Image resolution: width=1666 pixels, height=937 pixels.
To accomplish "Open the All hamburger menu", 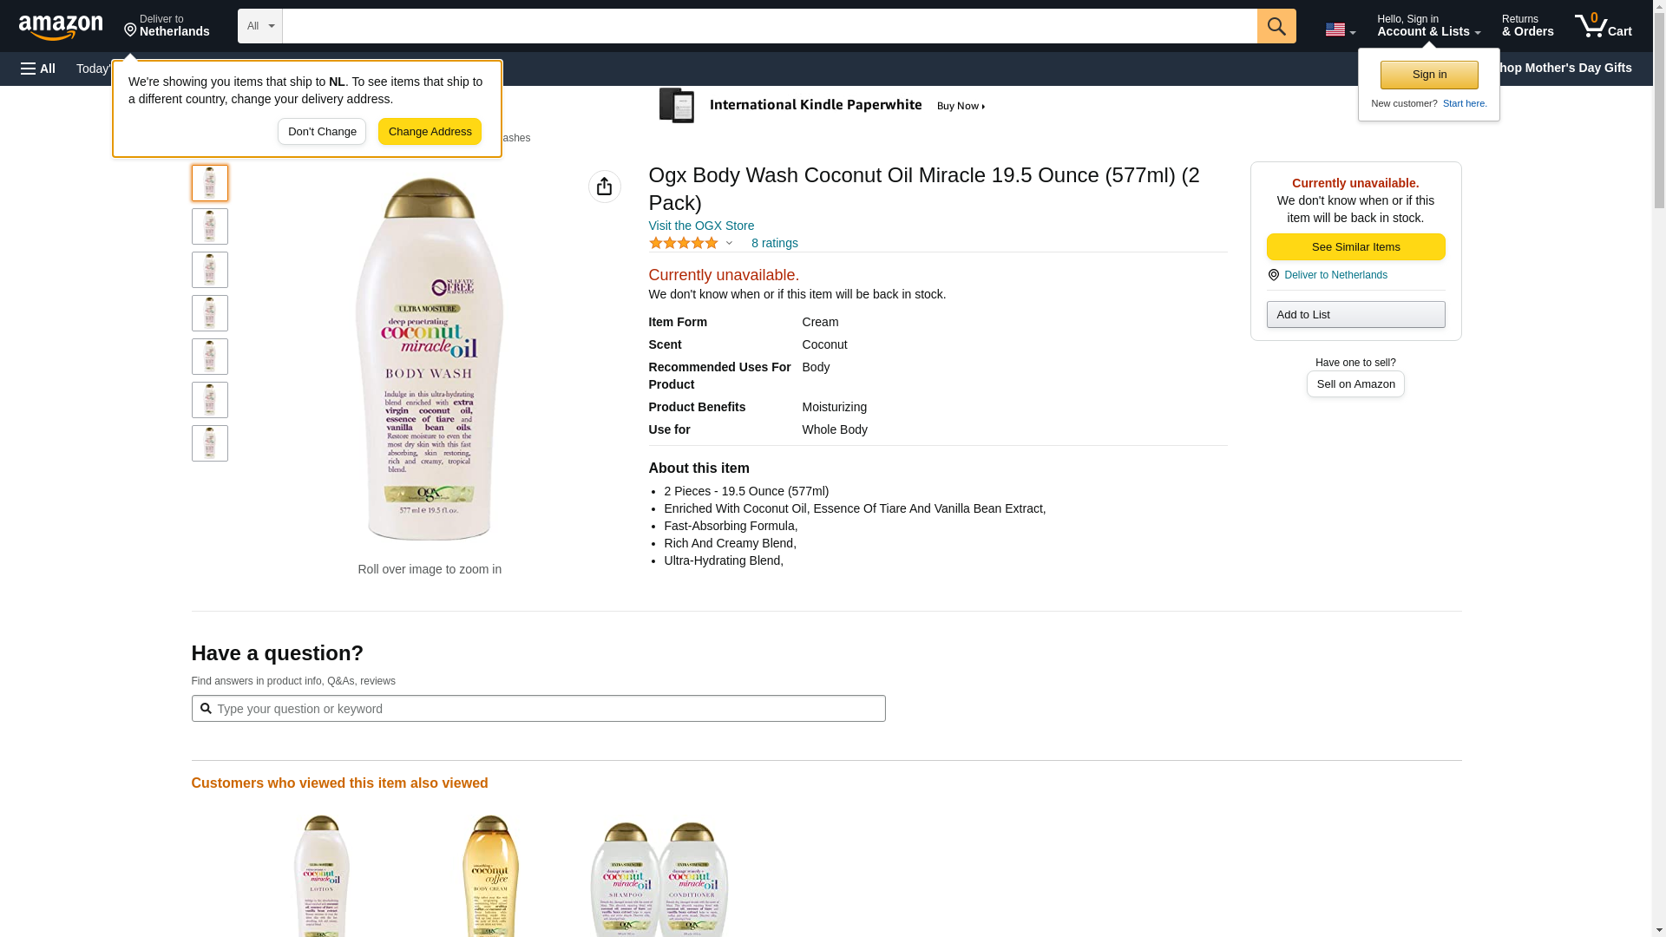I will pyautogui.click(x=38, y=69).
